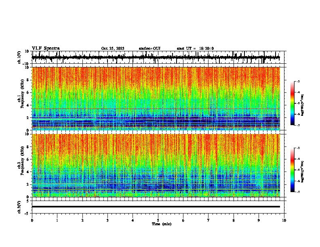Click time axis tick label "1"
This screenshot has width=320, height=247.
(57, 220)
